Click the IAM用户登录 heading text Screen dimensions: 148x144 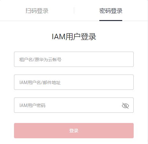tap(74, 37)
